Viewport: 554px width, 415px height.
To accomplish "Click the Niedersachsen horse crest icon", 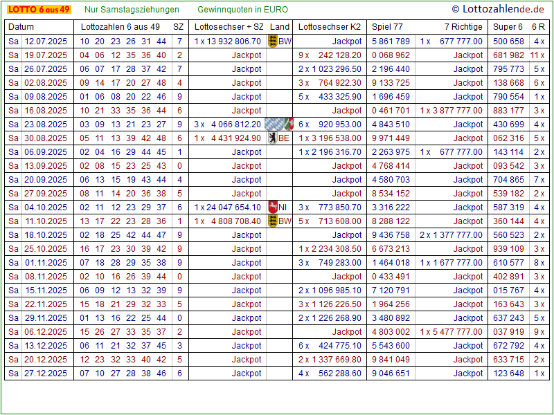I will click(273, 207).
